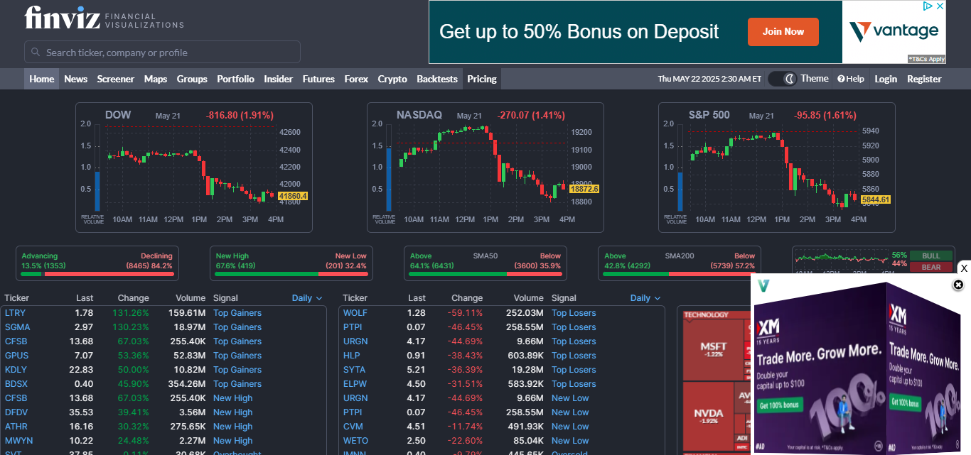Screen dimensions: 971x455
Task: Open the SYTA ticker link
Action: 354,370
